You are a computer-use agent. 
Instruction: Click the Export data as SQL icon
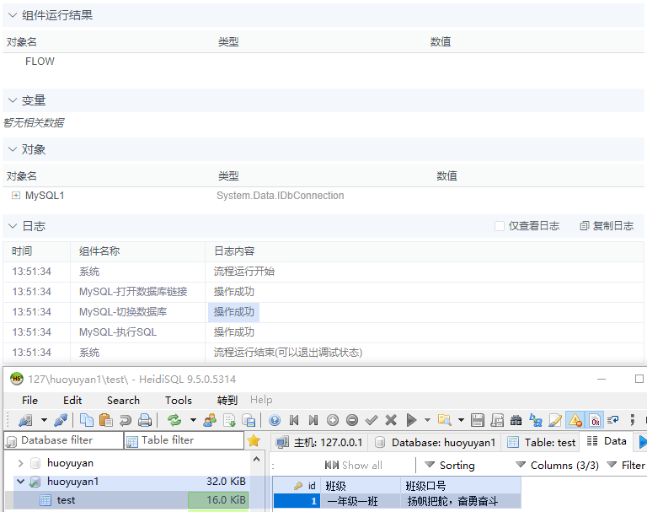point(229,420)
